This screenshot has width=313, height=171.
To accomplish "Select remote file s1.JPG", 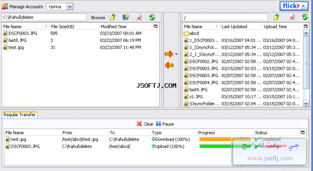I will tap(242, 97).
